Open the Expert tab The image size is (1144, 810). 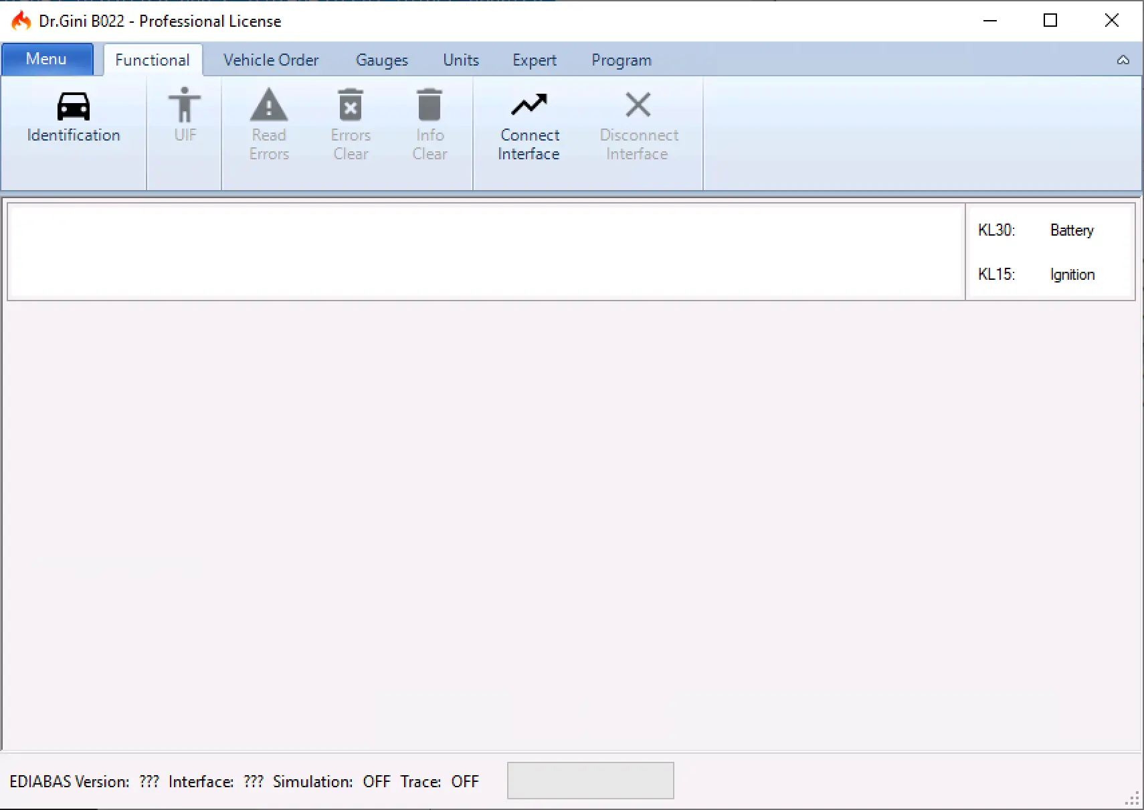click(x=534, y=60)
